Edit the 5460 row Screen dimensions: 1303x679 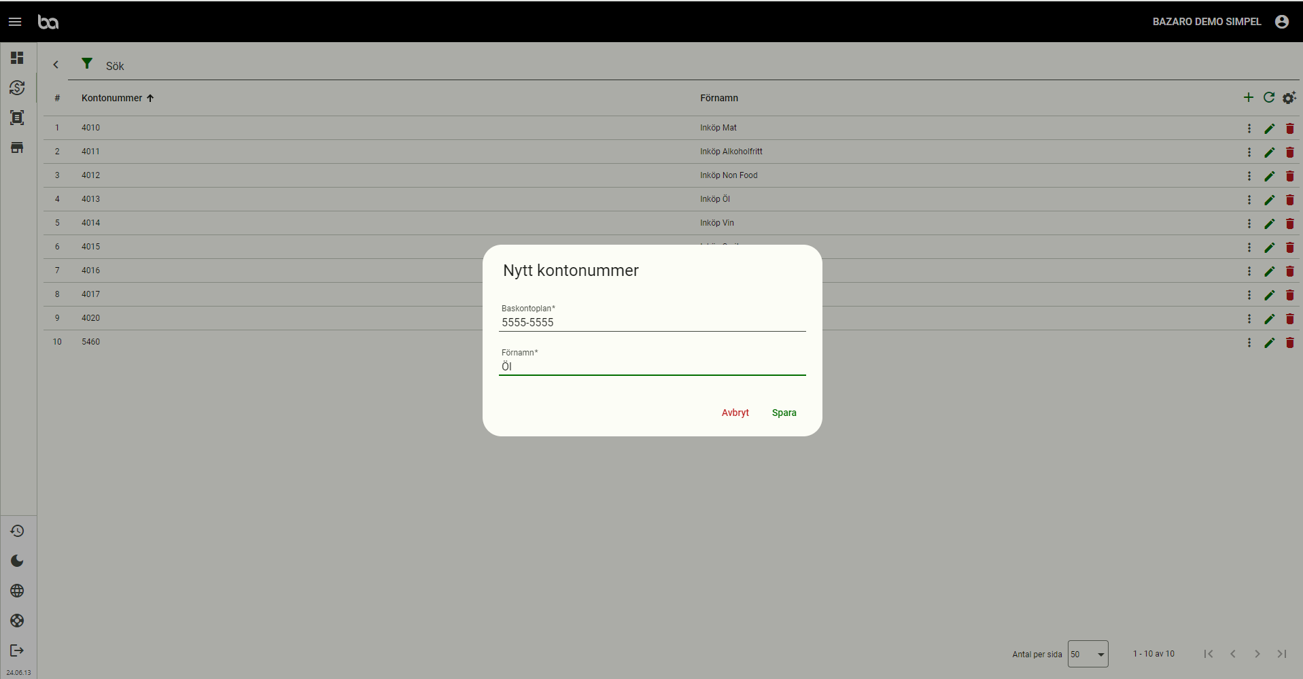pyautogui.click(x=1270, y=343)
